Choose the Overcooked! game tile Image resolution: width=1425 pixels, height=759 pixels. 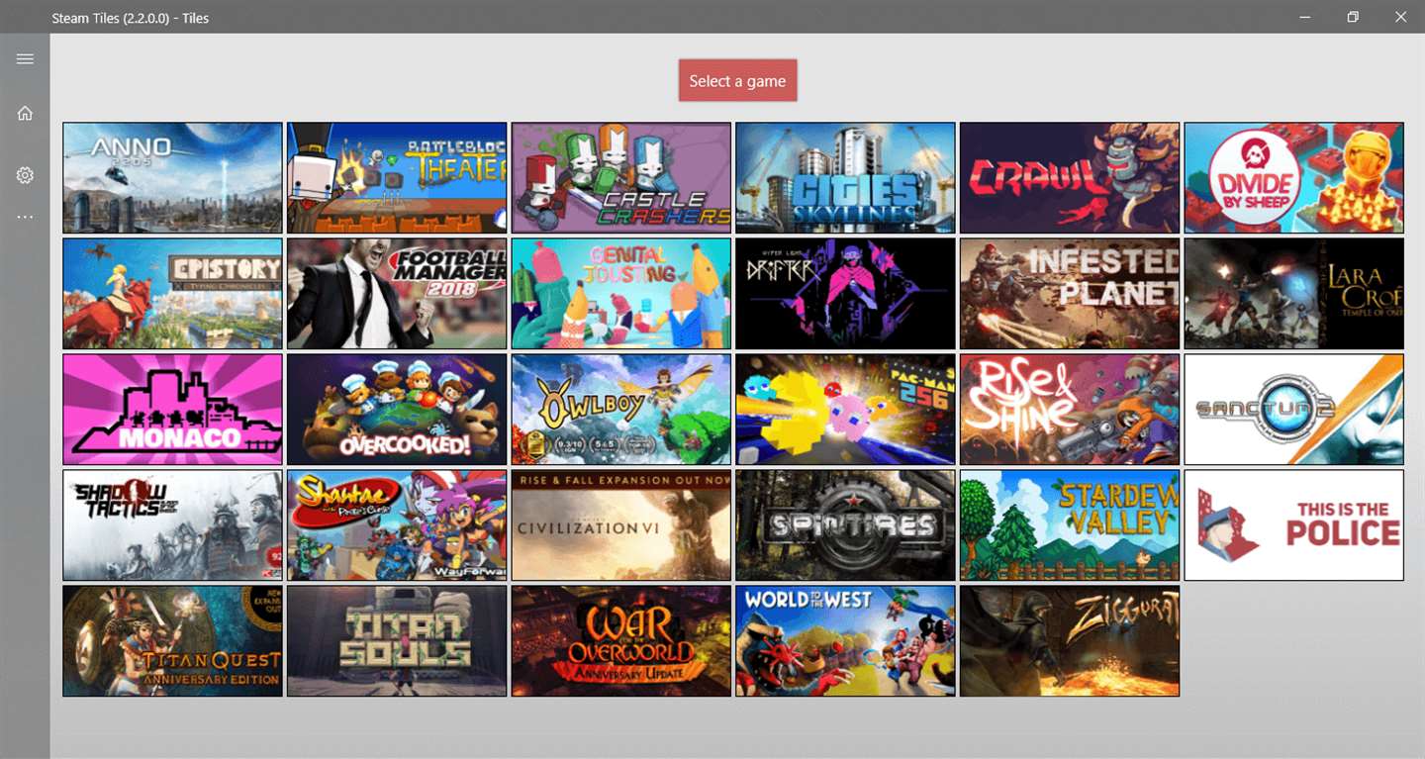tap(397, 410)
